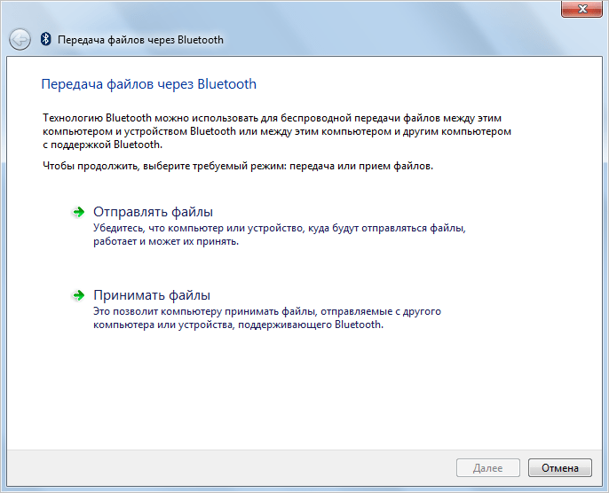Image resolution: width=609 pixels, height=493 pixels.
Task: Click title bar text Передача файлов через Bluetooth
Action: 140,40
